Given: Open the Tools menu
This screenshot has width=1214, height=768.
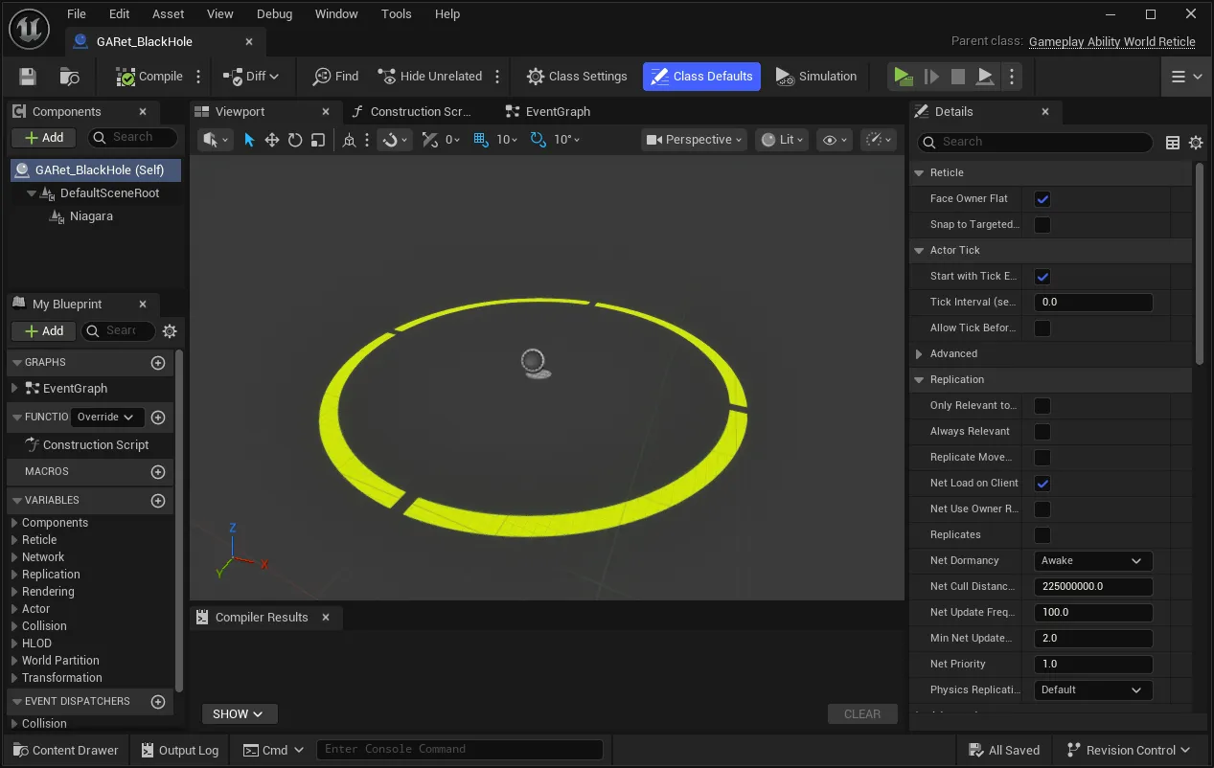Looking at the screenshot, I should [x=396, y=14].
